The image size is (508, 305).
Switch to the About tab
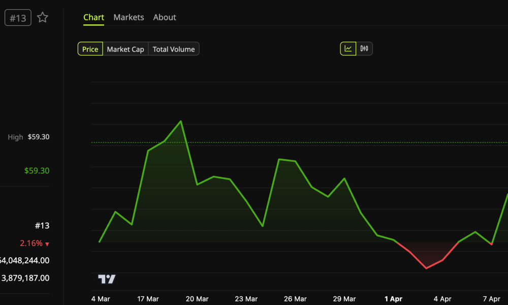coord(164,17)
